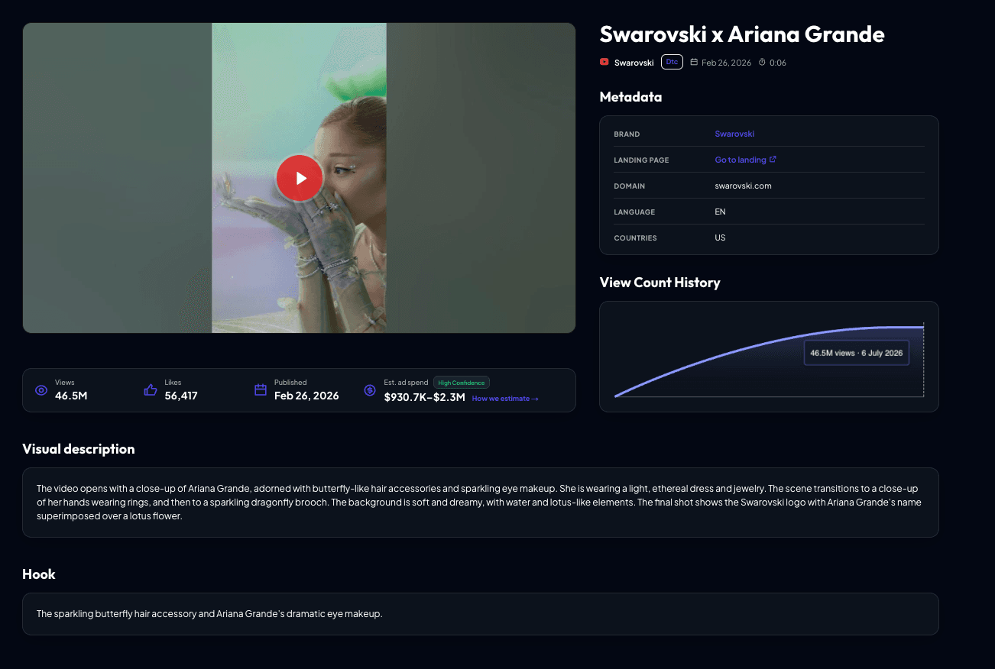
Task: Click the Swarovski x Ariana Grande title
Action: coord(742,34)
